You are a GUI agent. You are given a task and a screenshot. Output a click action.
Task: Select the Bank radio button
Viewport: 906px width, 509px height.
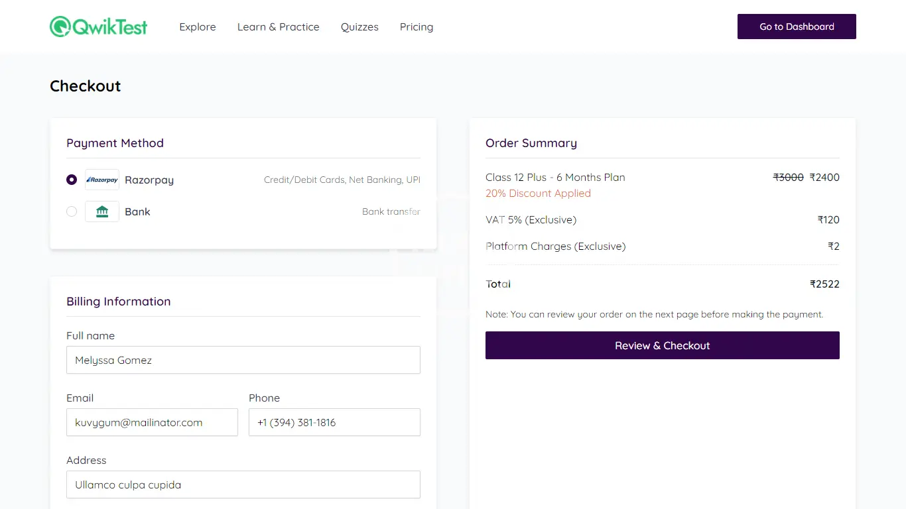[72, 211]
